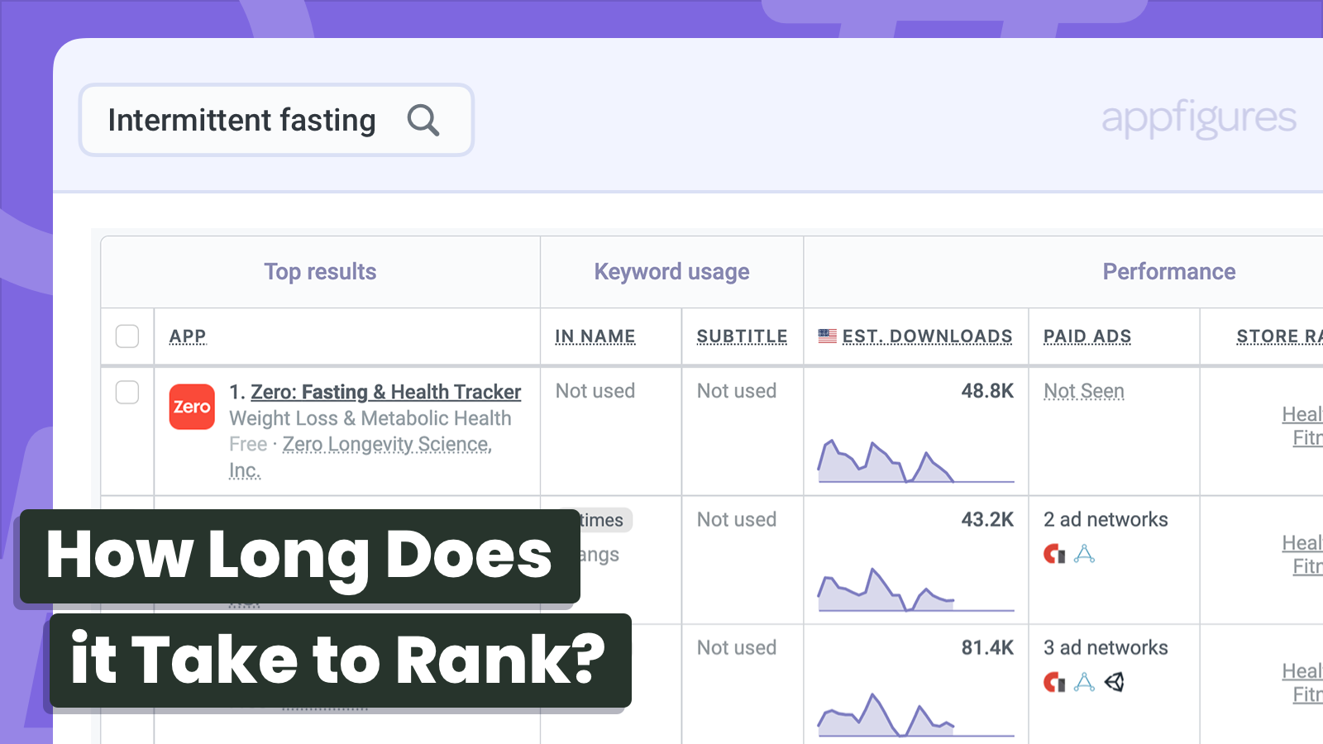Sort by the APP column header
1323x744 pixels.
coord(188,336)
